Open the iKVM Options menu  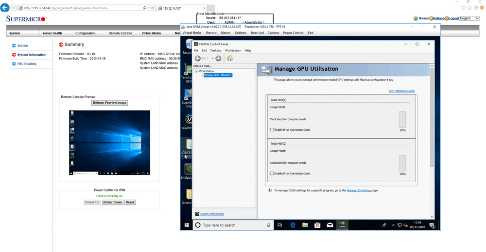pos(240,33)
